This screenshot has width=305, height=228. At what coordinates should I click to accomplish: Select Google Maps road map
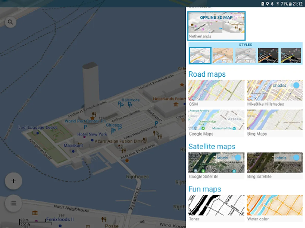pos(216,120)
